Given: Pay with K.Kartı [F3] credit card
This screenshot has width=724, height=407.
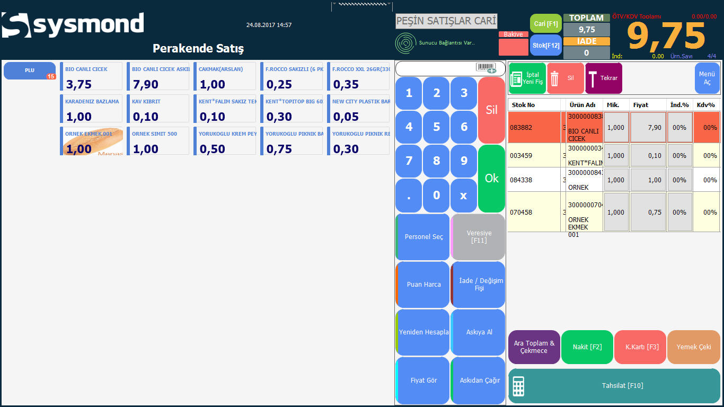Looking at the screenshot, I should click(640, 347).
